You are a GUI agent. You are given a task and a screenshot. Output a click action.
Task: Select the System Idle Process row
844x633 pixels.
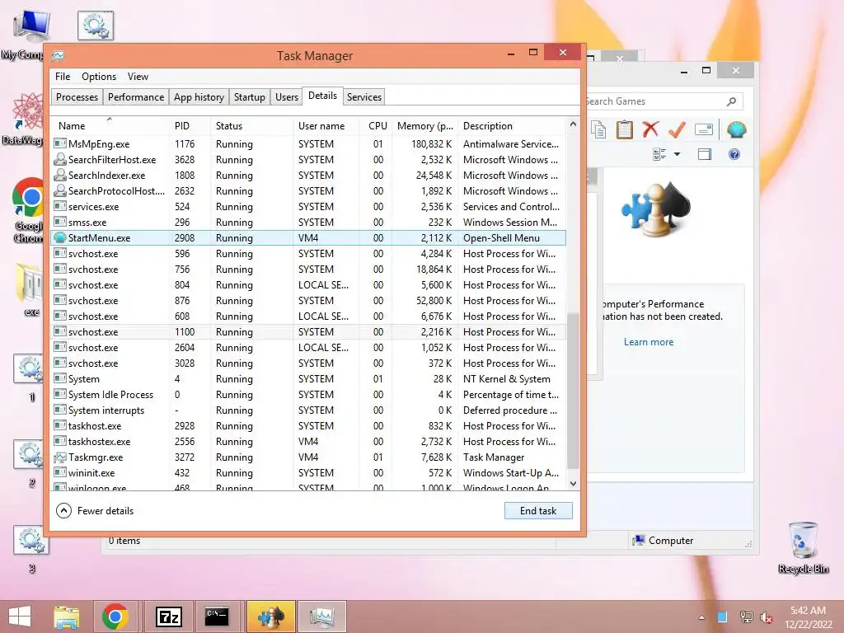308,395
